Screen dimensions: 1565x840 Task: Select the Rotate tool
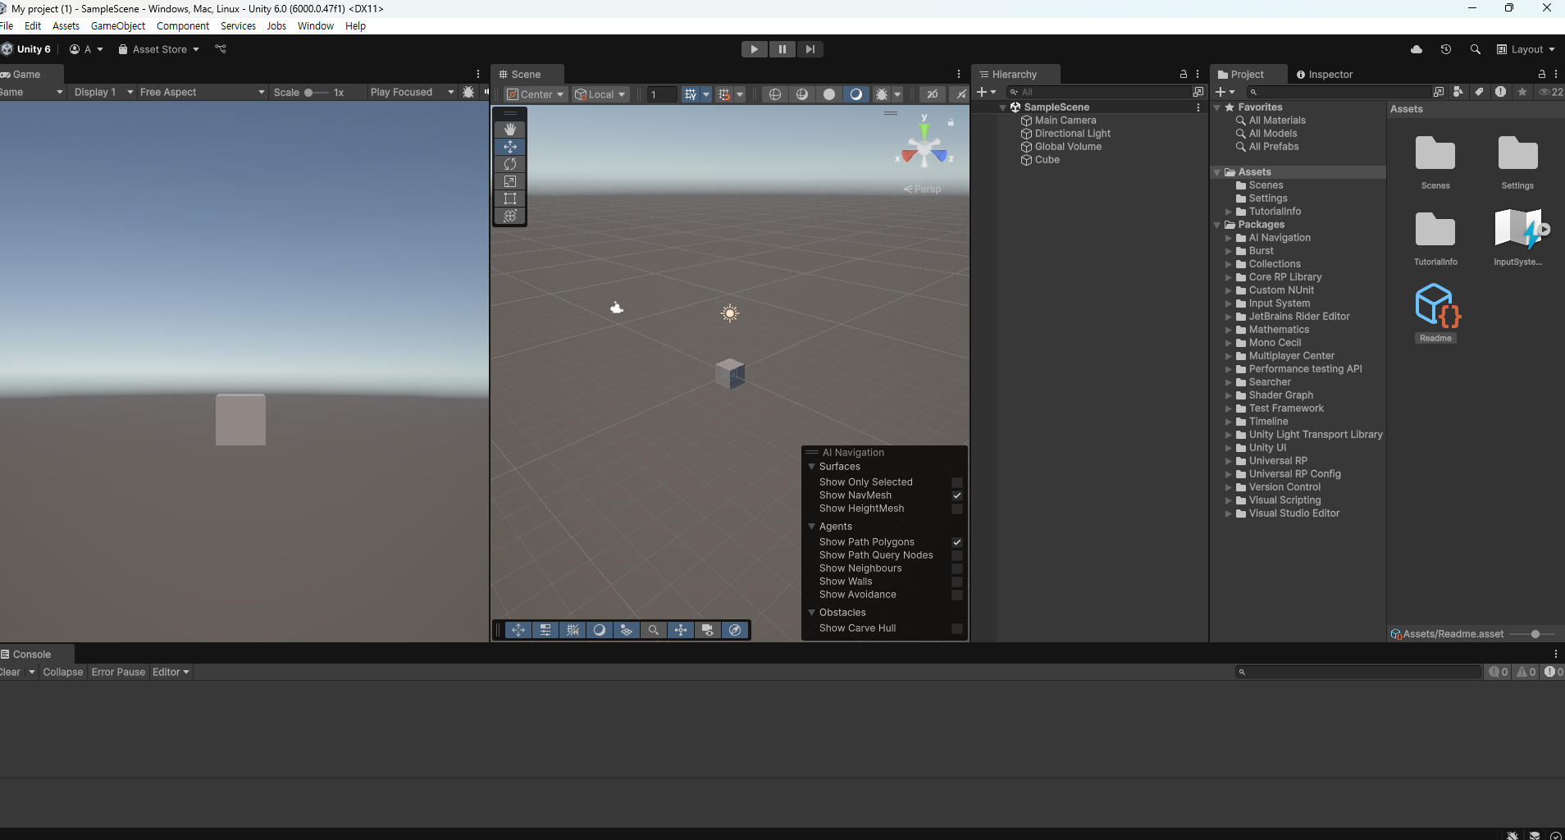click(x=510, y=164)
